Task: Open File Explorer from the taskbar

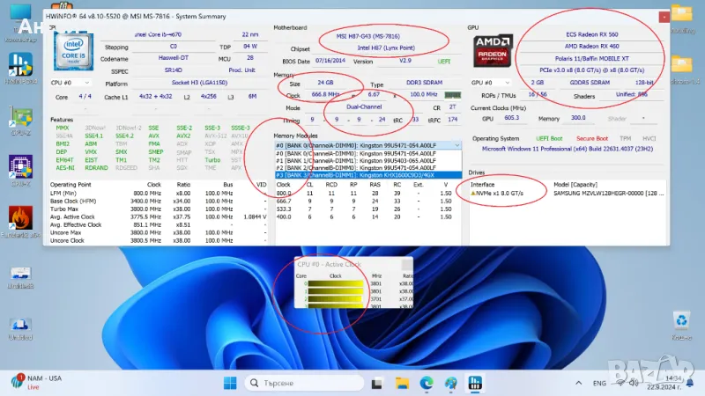Action: [403, 383]
